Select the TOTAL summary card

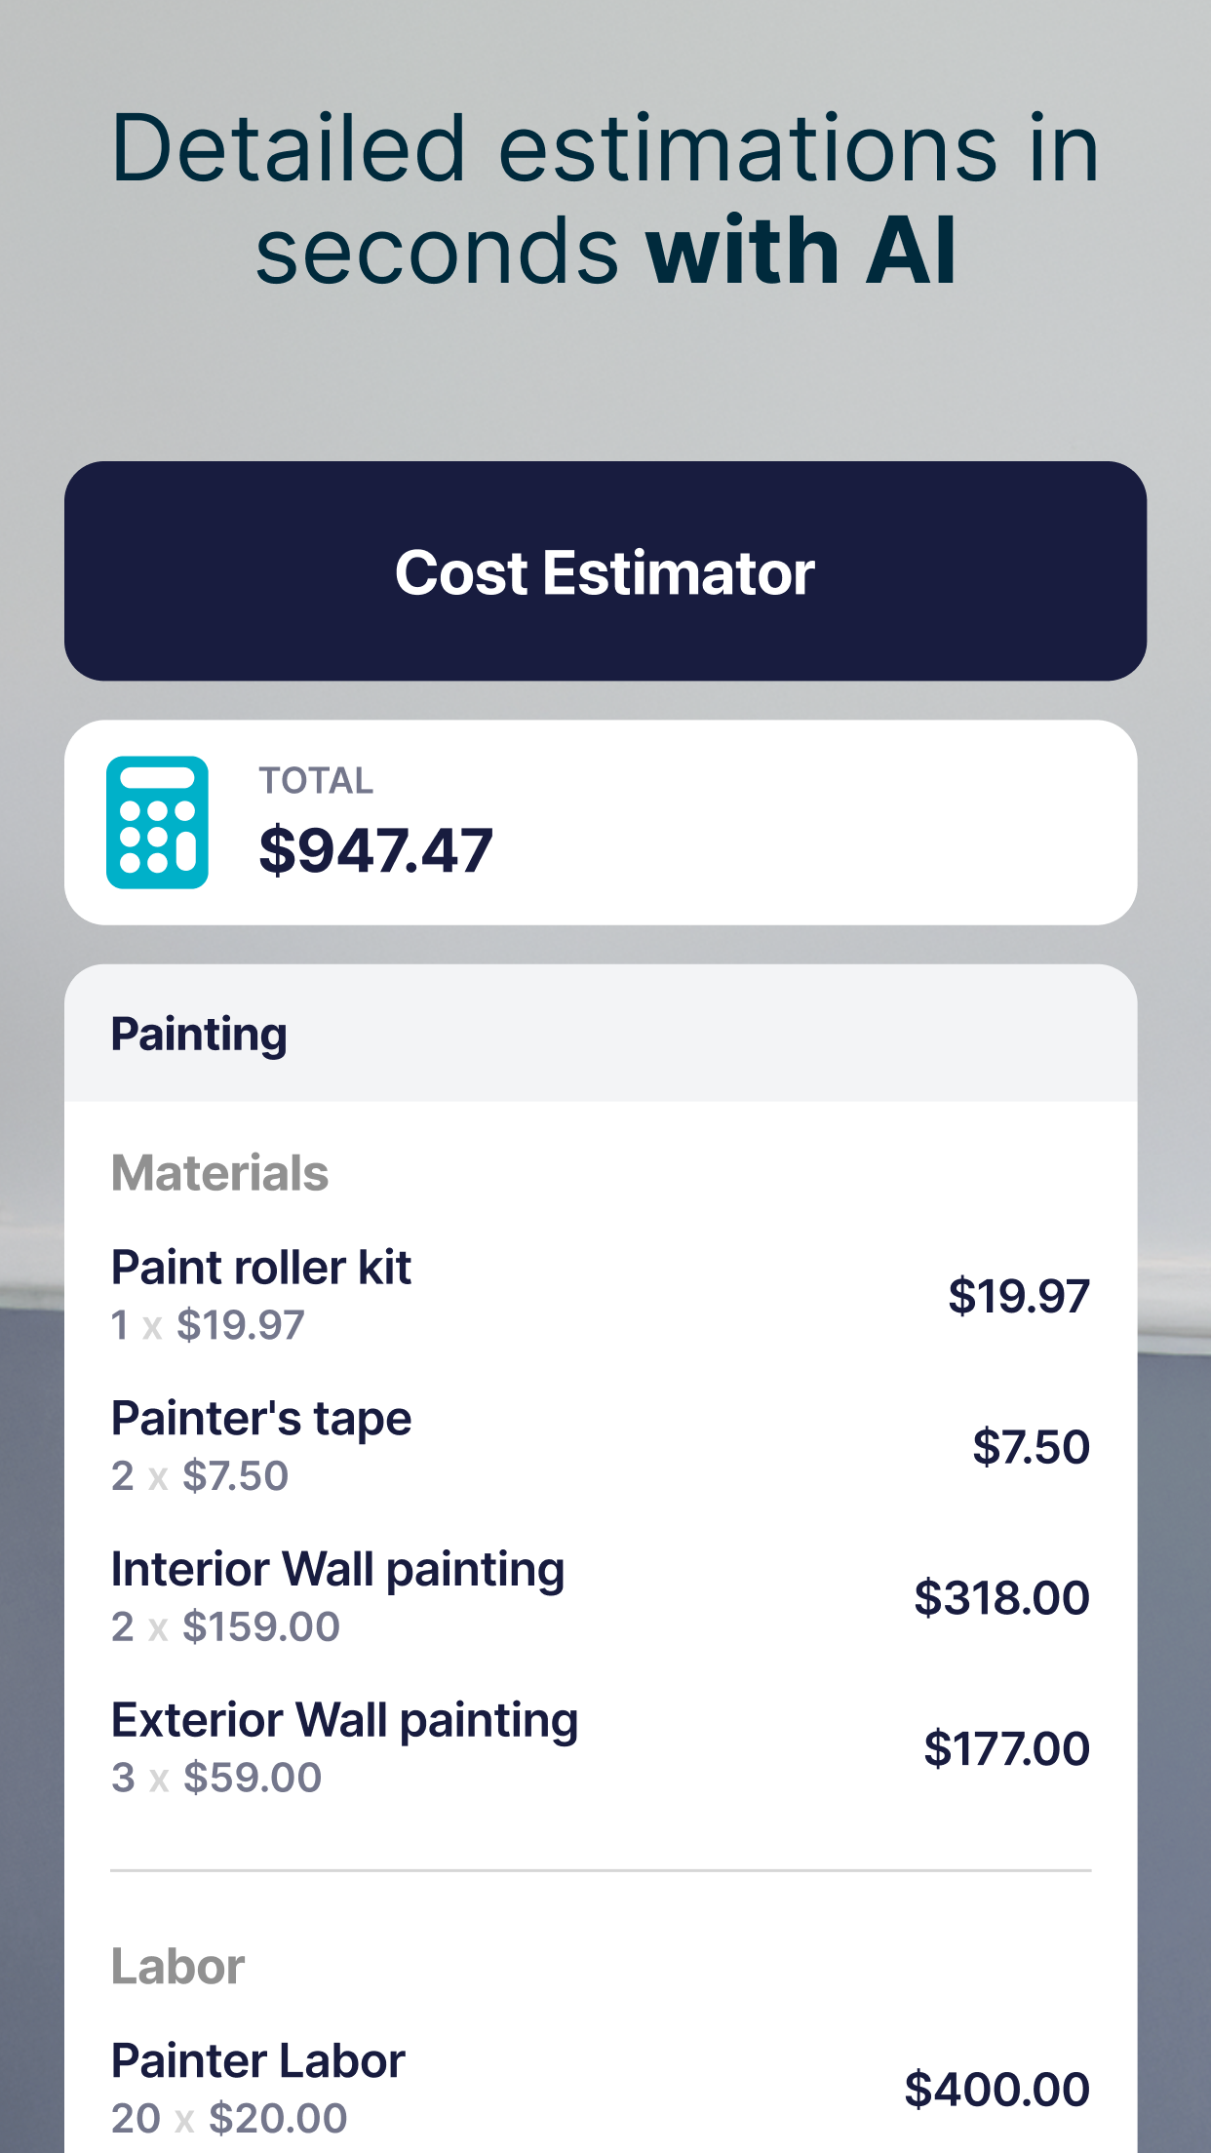click(x=605, y=819)
